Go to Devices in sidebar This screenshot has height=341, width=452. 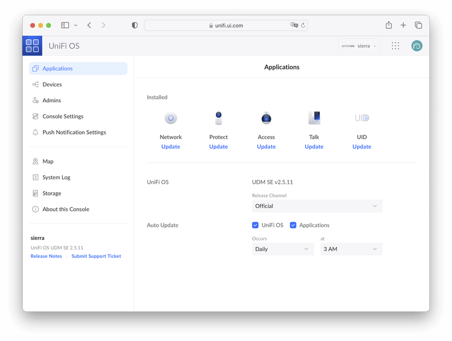[x=52, y=84]
